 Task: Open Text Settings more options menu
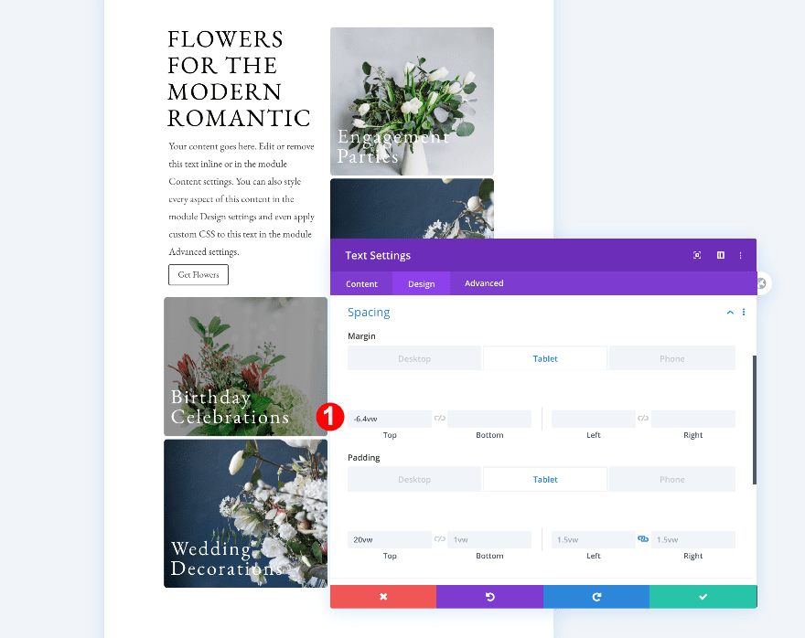coord(740,255)
